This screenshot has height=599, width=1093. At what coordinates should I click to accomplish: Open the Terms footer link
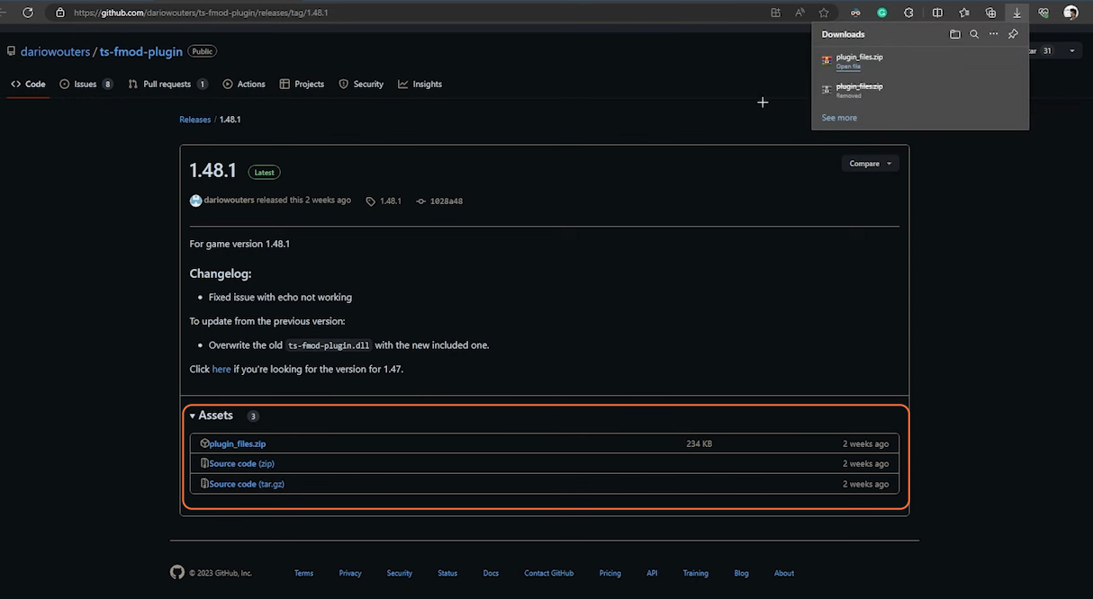point(304,573)
